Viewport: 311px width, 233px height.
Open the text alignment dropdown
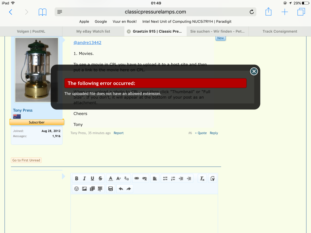pos(155,178)
